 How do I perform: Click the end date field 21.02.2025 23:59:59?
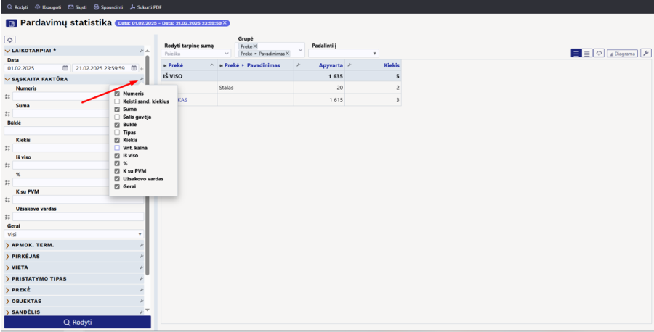click(x=100, y=68)
